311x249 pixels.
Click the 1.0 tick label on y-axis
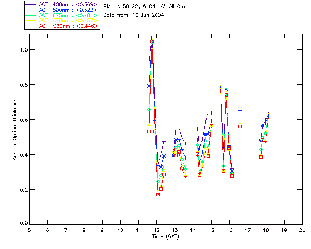[x=22, y=50]
